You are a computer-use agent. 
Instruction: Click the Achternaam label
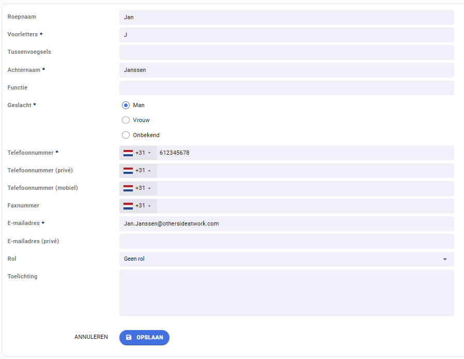(x=24, y=70)
